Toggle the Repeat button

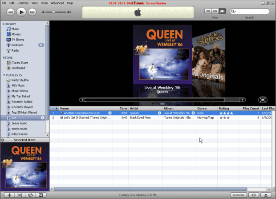pos(30,195)
